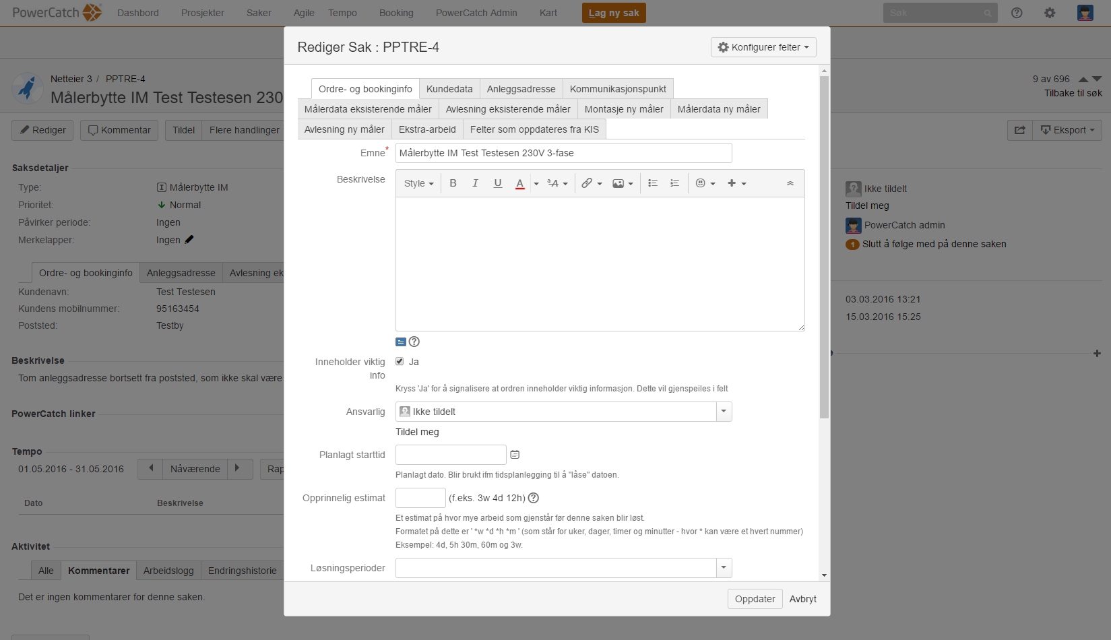
Task: Open the Ekstra-arbeid tab
Action: (x=427, y=129)
